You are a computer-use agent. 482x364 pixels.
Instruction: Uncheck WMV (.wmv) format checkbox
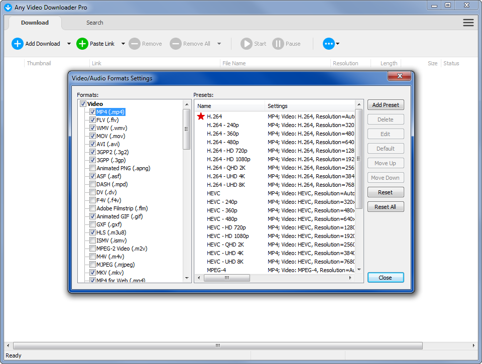pyautogui.click(x=92, y=128)
